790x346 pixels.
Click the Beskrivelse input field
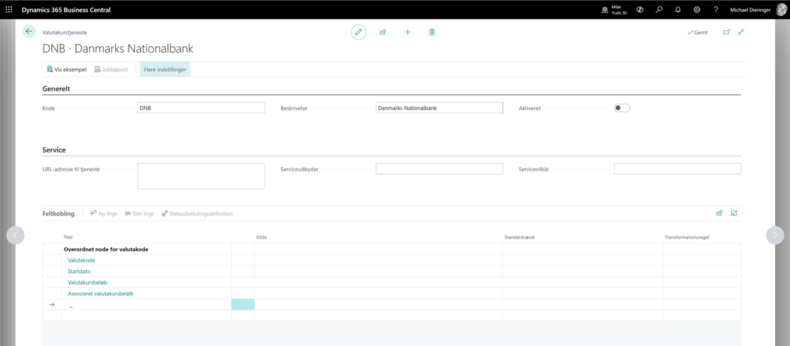[x=439, y=108]
